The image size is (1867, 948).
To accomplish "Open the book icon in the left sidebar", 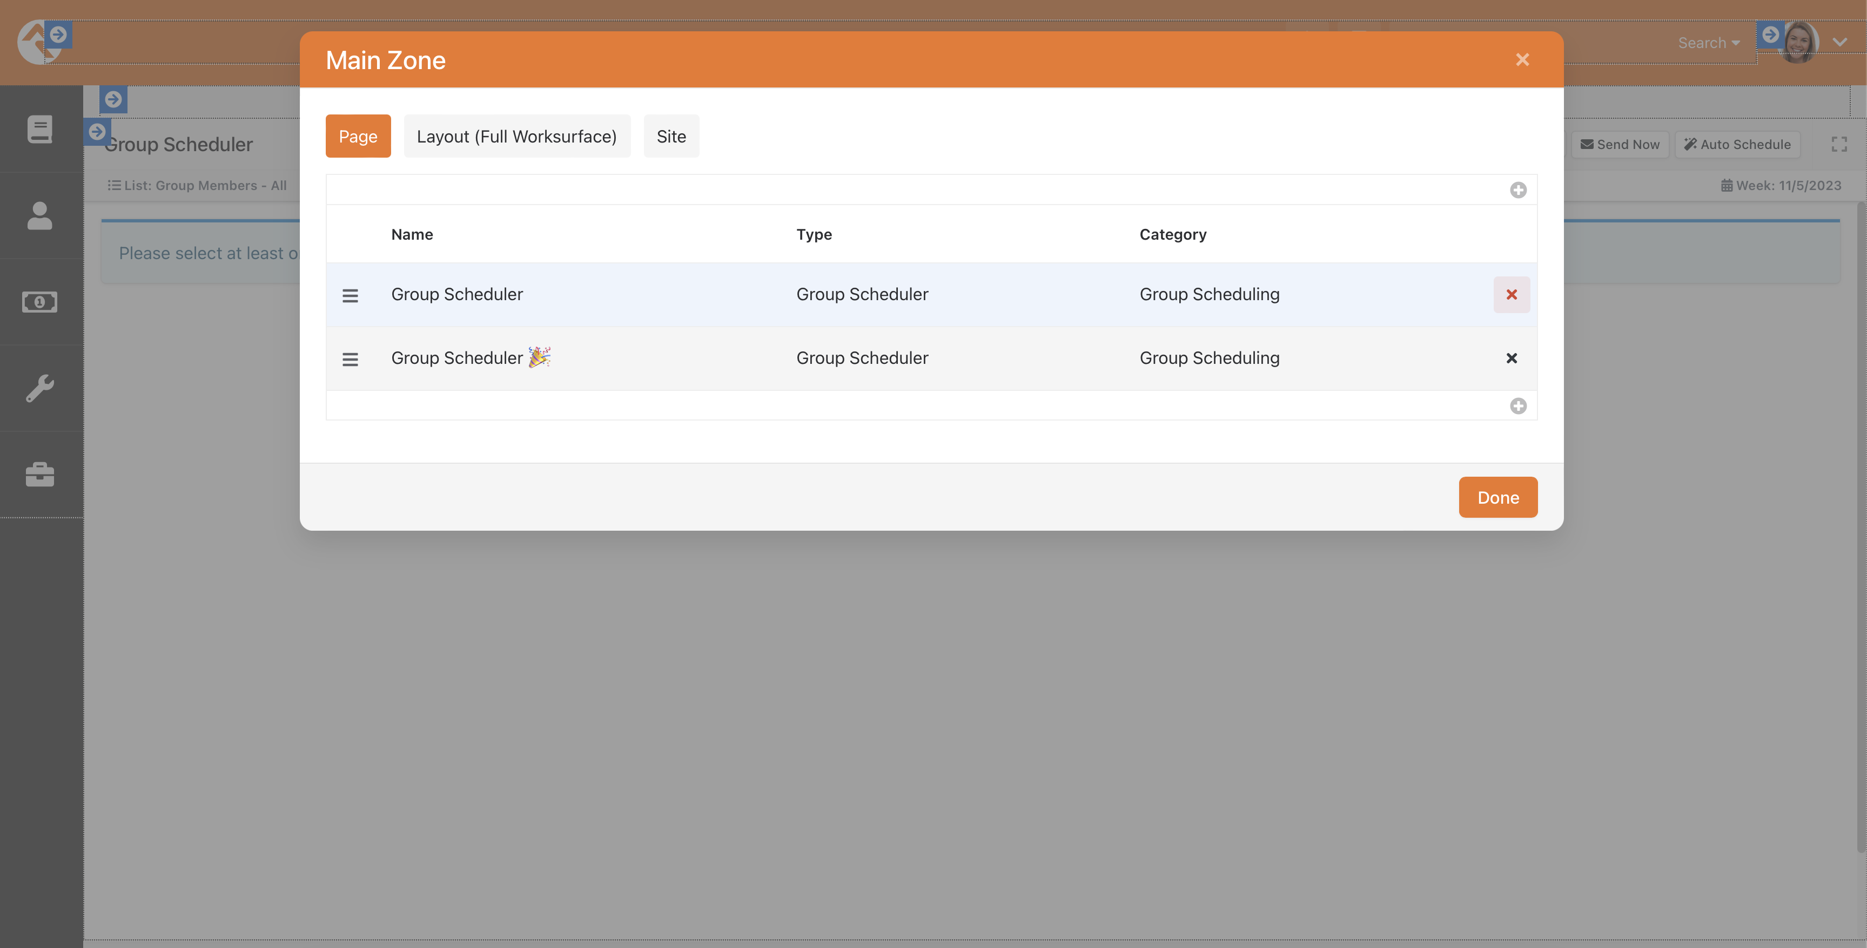I will [x=40, y=129].
